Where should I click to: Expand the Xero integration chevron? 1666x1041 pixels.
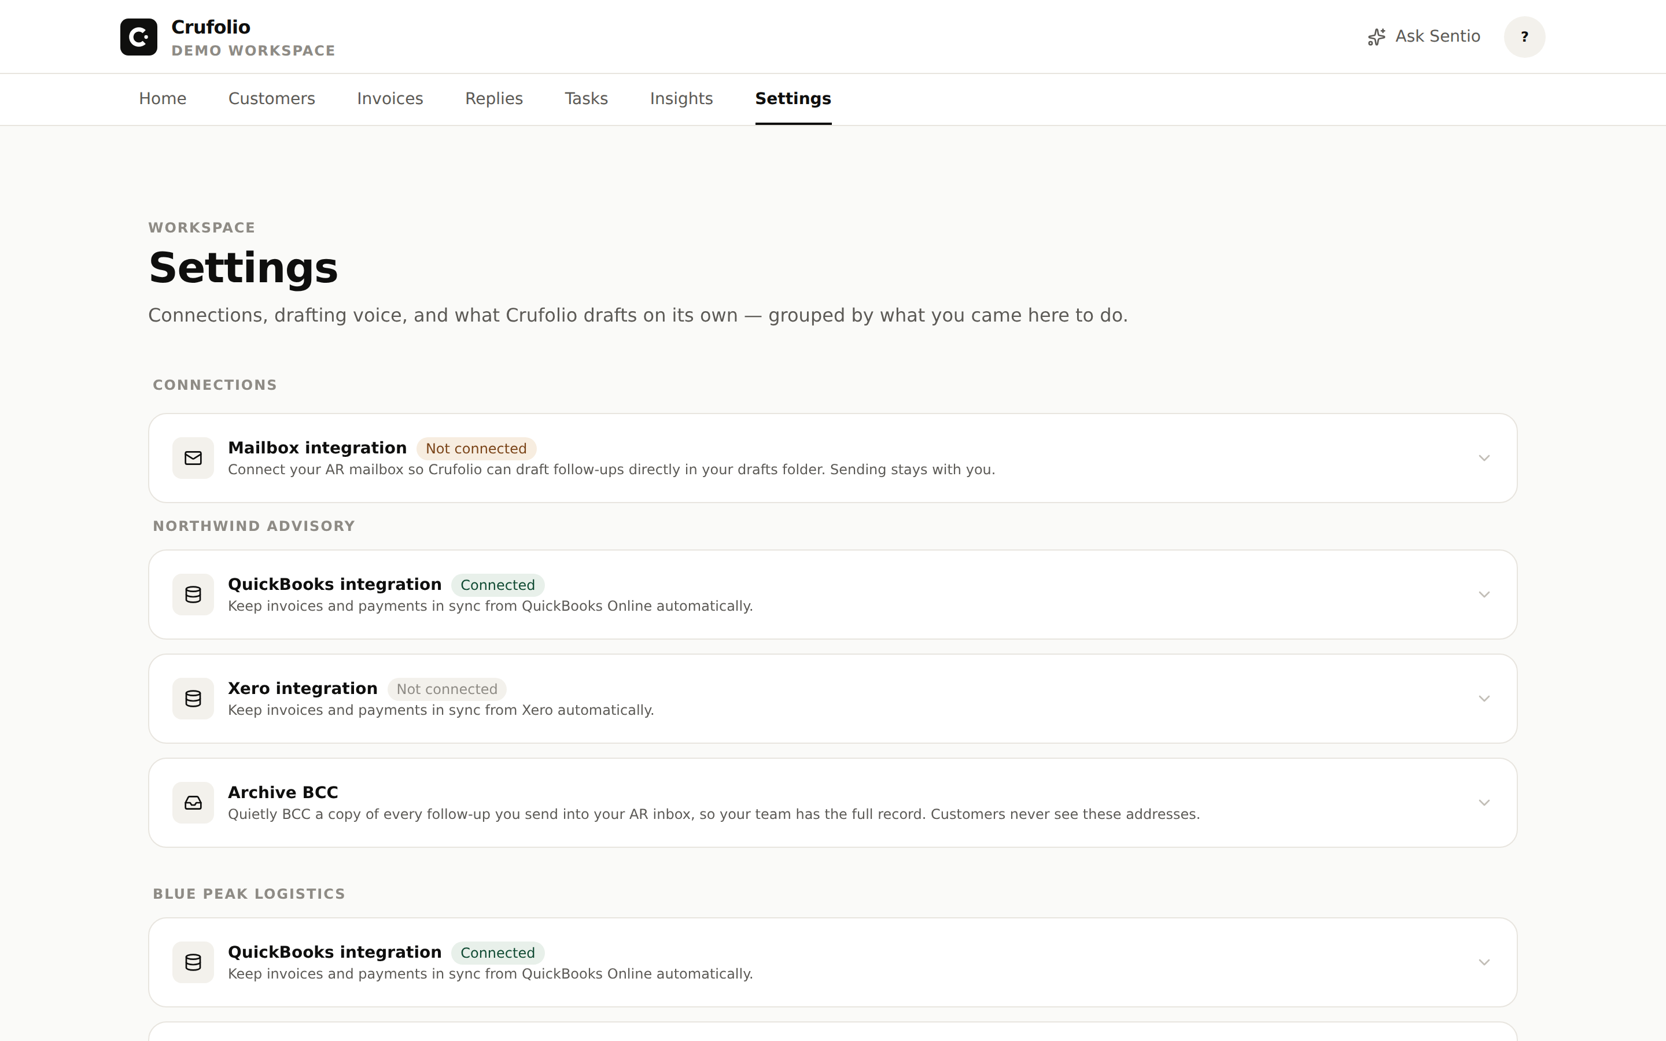tap(1484, 698)
